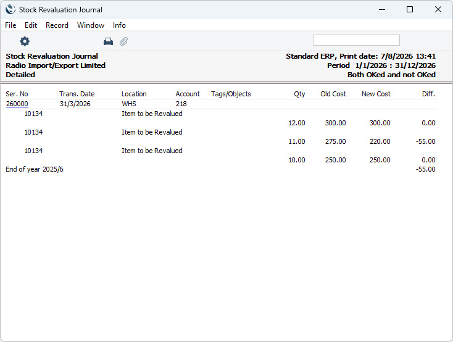Click the Both OKed and not OKed text
This screenshot has height=342, width=453.
391,75
